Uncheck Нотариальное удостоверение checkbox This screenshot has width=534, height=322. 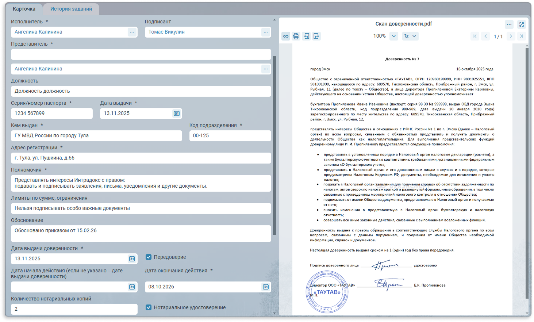click(x=149, y=307)
